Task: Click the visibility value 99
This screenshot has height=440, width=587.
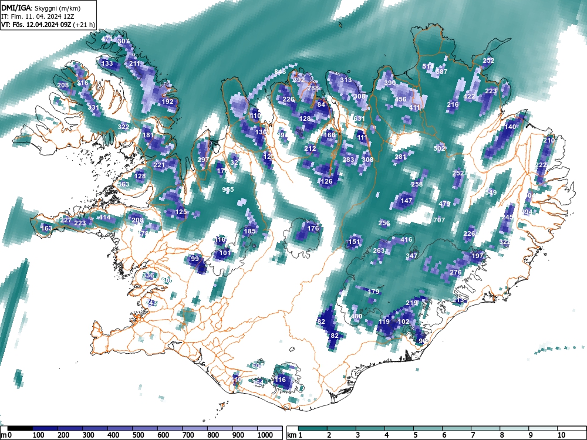Action: 195,259
